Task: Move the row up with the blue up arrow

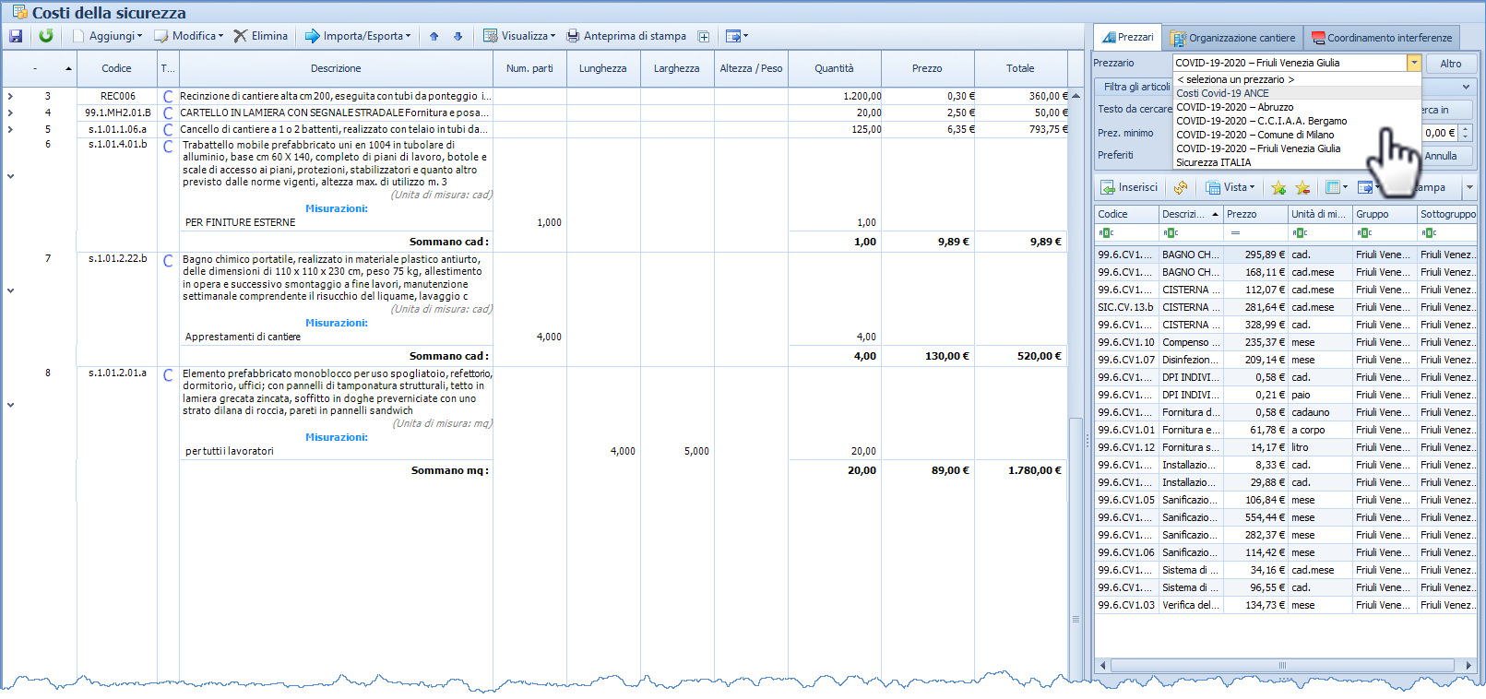Action: point(434,36)
